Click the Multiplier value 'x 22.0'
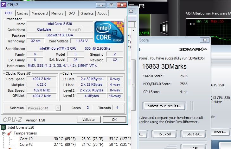This screenshot has height=149, width=231. pyautogui.click(x=42, y=84)
